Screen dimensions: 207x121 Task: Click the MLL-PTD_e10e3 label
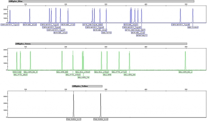pyautogui.click(x=73, y=75)
